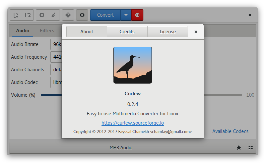Choose the MP3 Audio format button
Image resolution: width=264 pixels, height=163 pixels.
121,148
